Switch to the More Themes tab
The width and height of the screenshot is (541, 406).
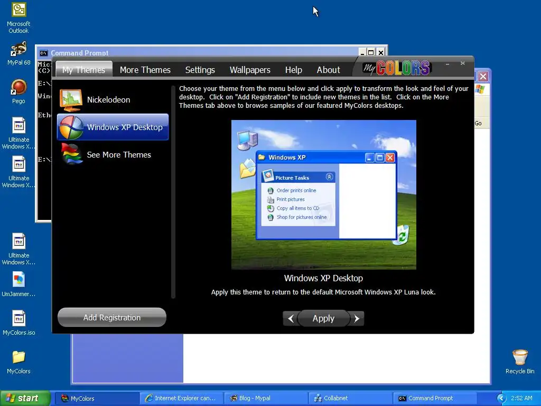pyautogui.click(x=145, y=70)
